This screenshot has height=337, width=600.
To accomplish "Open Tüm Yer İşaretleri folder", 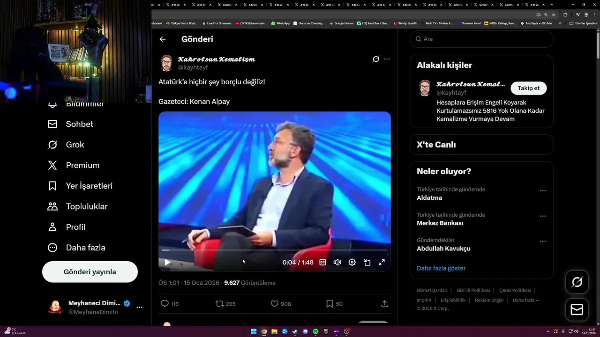I will pos(583,23).
